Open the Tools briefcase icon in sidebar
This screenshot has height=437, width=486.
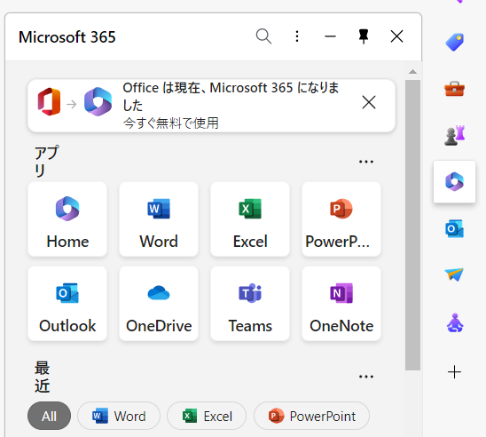(x=455, y=89)
